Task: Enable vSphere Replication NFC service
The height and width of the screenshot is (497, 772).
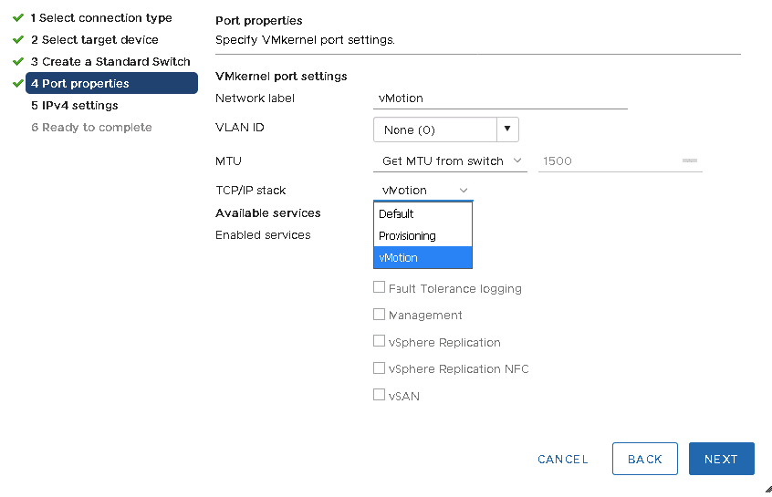Action: 379,368
